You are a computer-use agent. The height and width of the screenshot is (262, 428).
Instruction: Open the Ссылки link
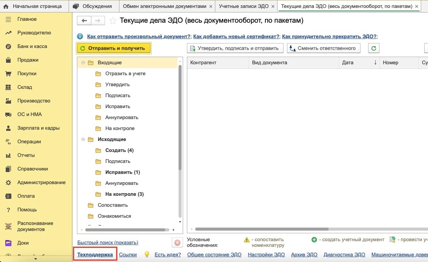coord(128,255)
